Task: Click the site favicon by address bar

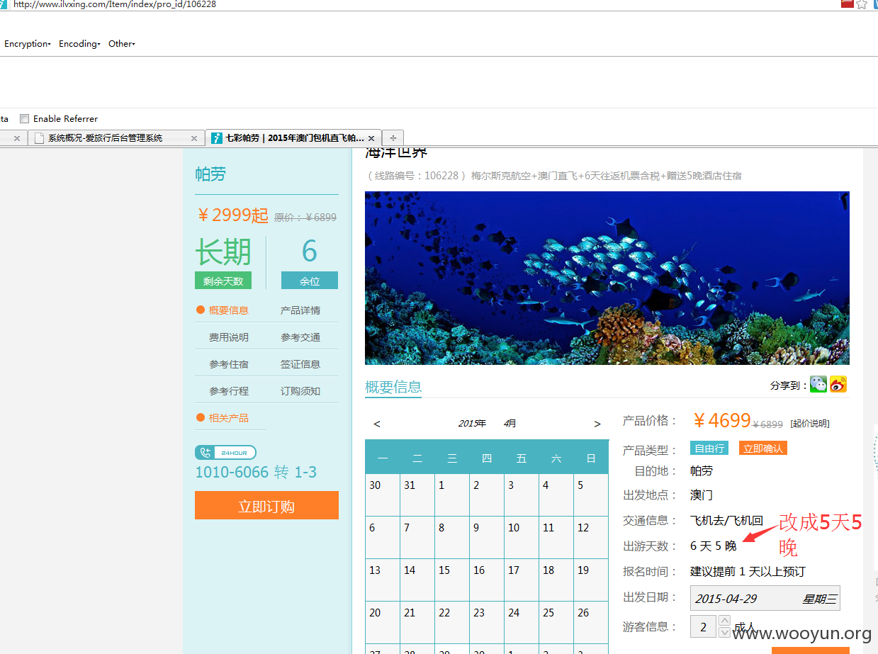Action: coord(3,4)
